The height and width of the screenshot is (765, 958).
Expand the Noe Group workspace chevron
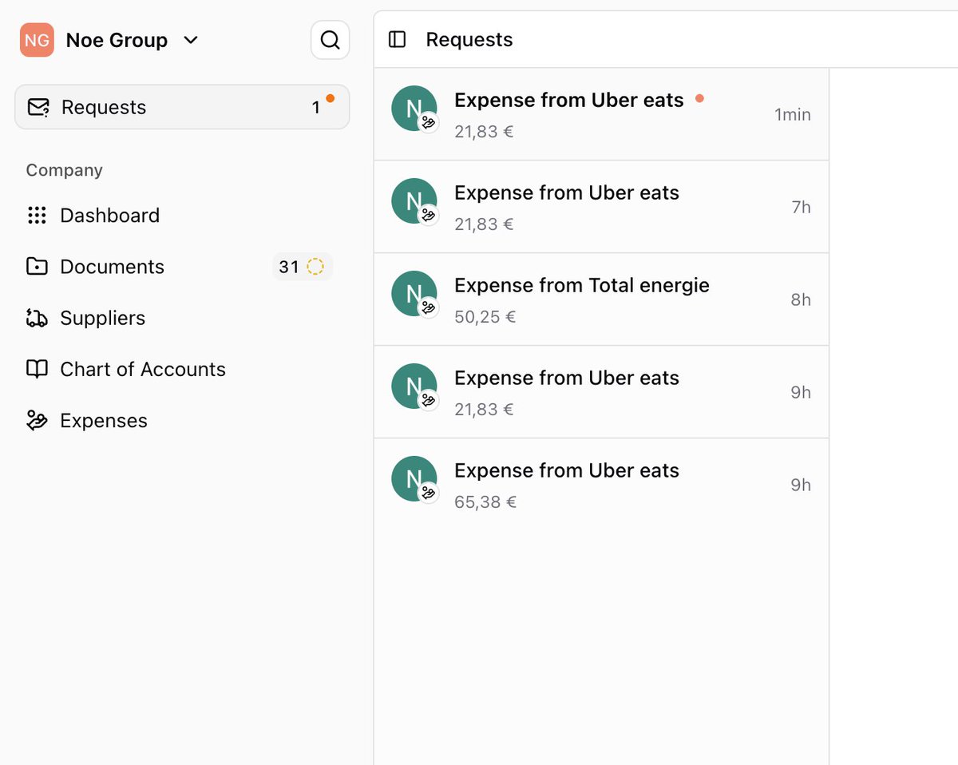[x=191, y=40]
